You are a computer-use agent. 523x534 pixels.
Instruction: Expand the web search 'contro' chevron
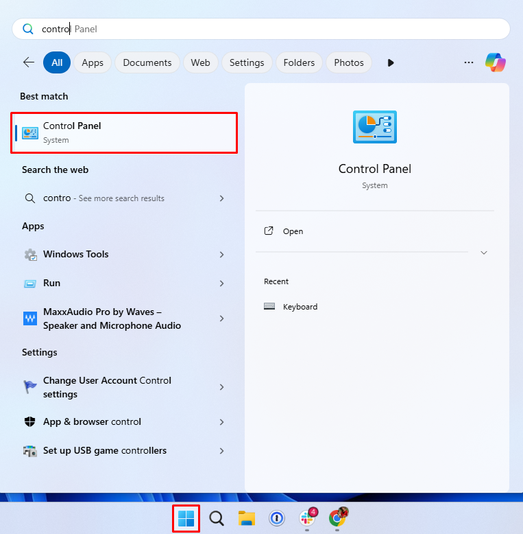[x=221, y=198]
